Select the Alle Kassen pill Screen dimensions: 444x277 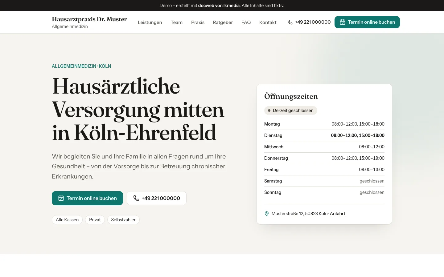[67, 220]
